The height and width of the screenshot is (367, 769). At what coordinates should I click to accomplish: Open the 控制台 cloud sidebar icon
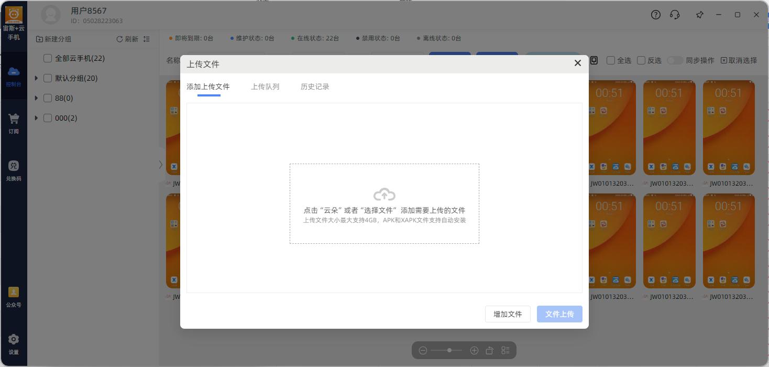click(14, 71)
